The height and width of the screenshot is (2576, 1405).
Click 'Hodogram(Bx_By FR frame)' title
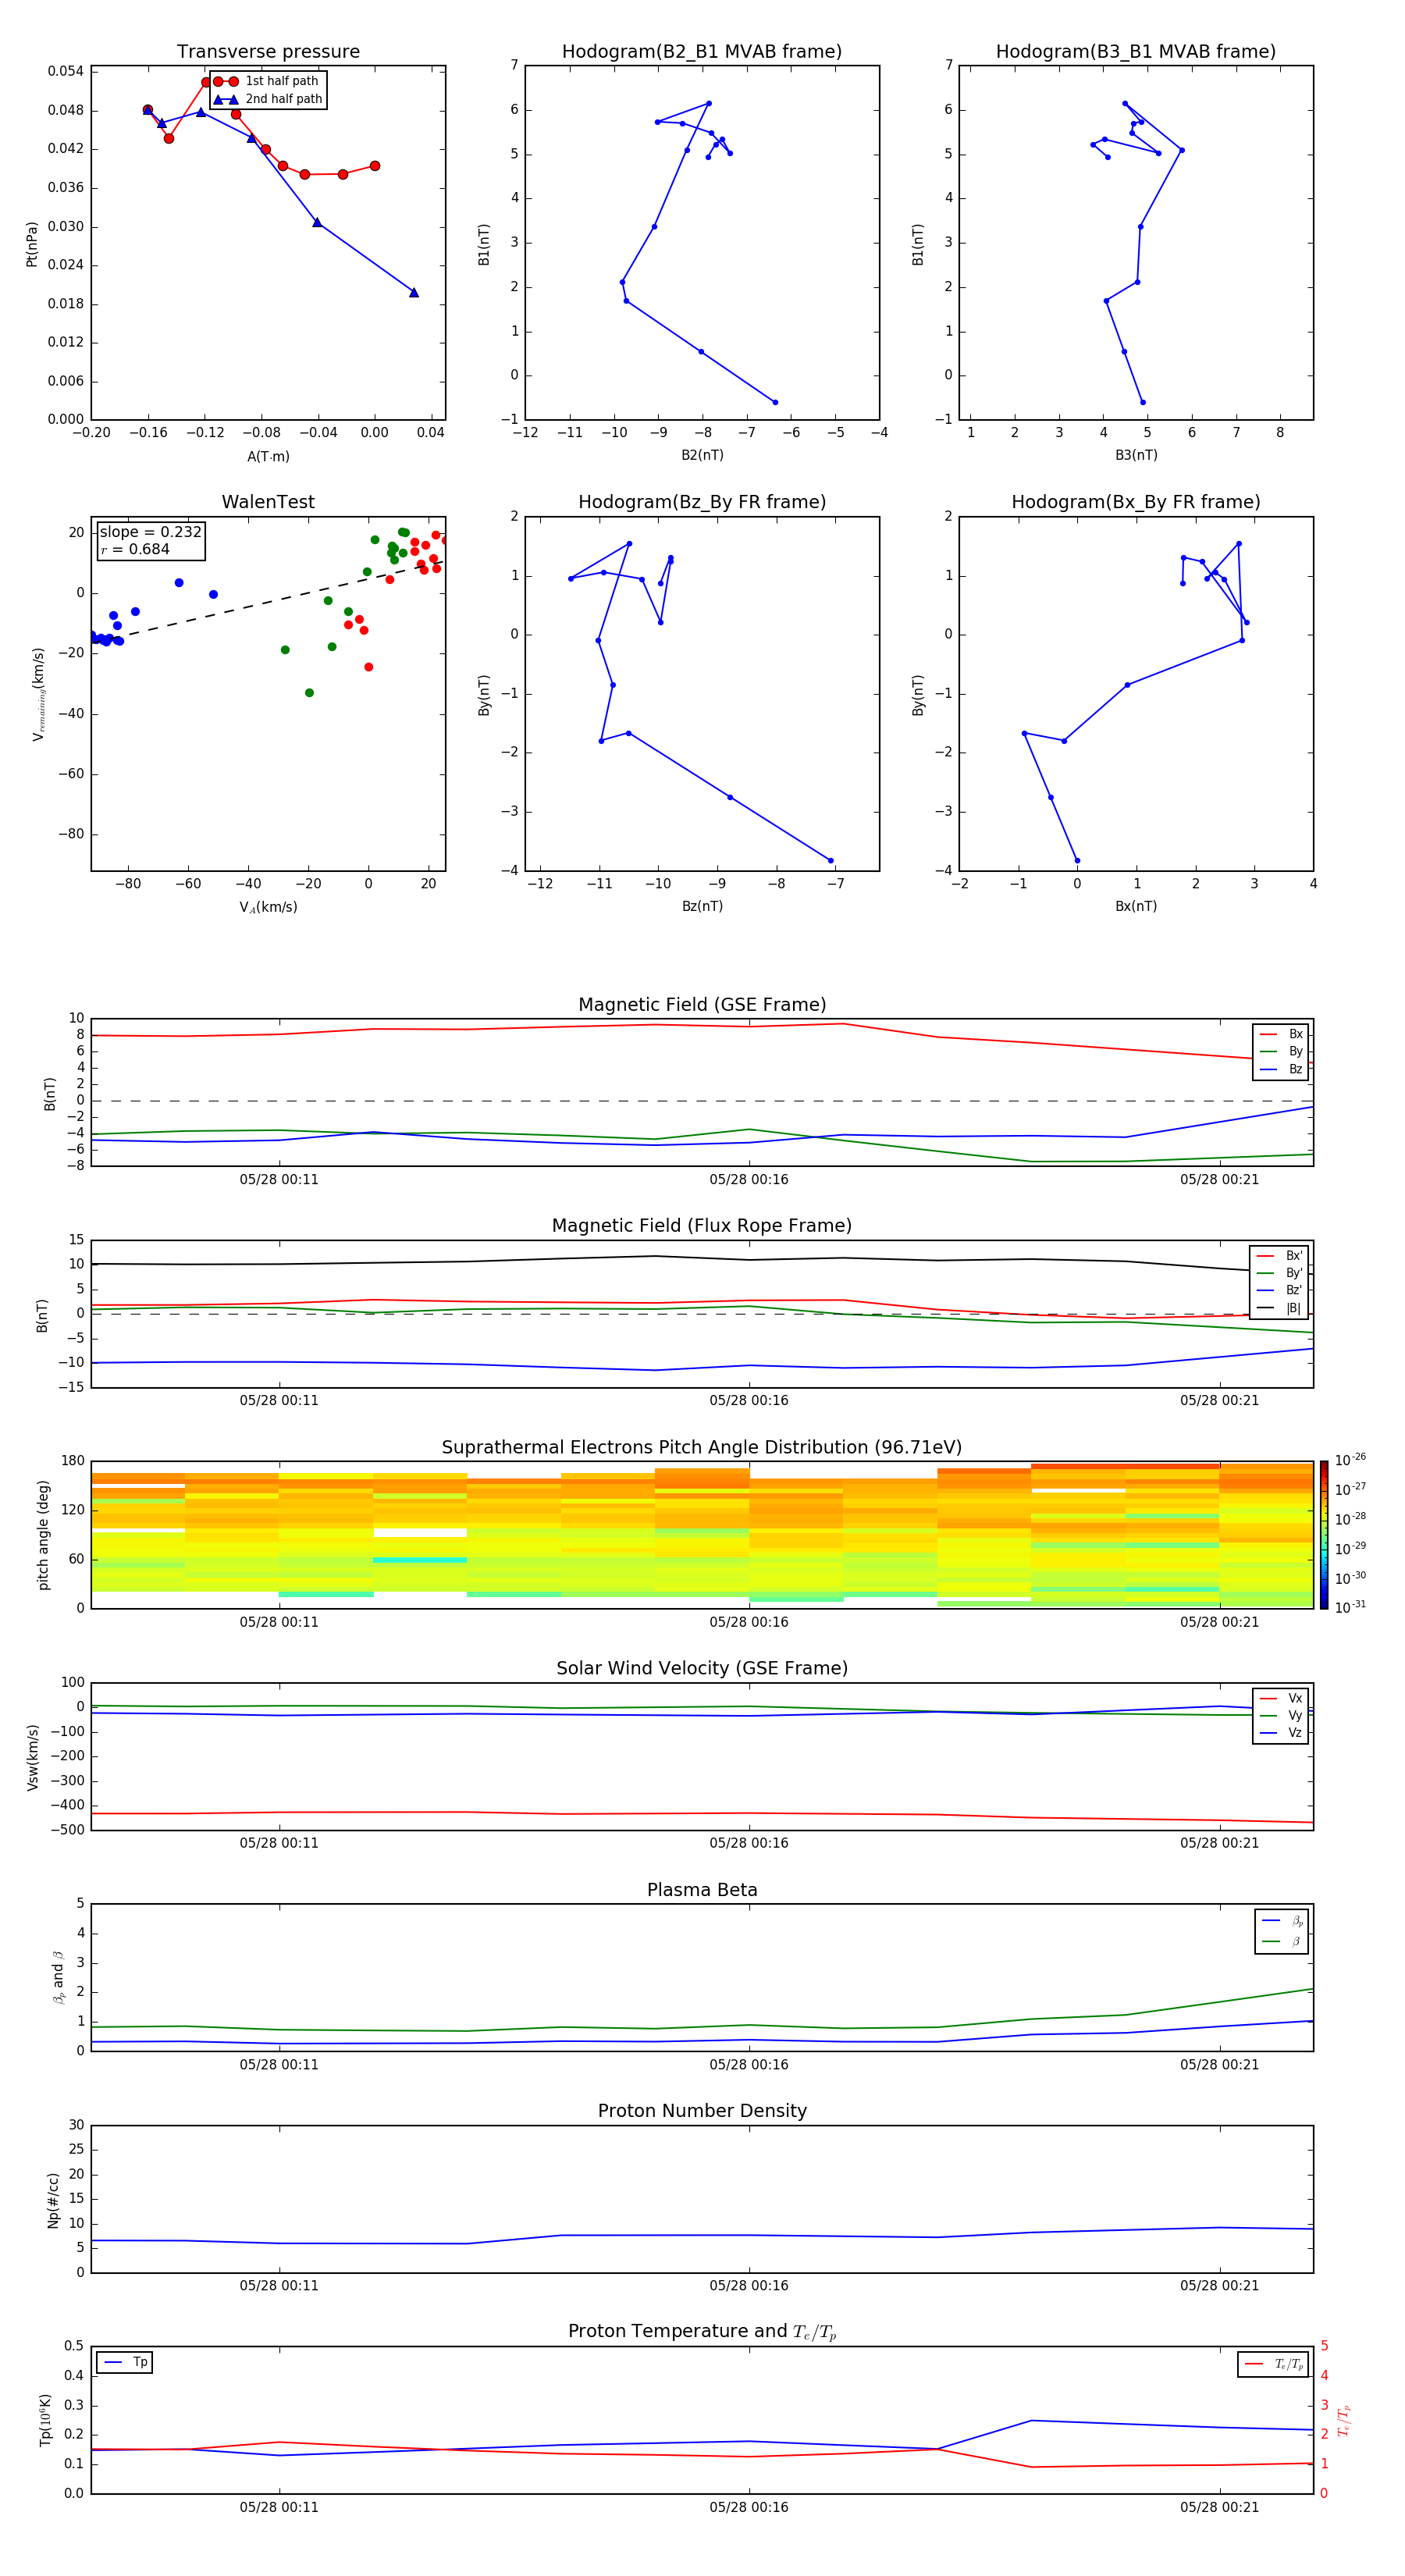click(1136, 502)
